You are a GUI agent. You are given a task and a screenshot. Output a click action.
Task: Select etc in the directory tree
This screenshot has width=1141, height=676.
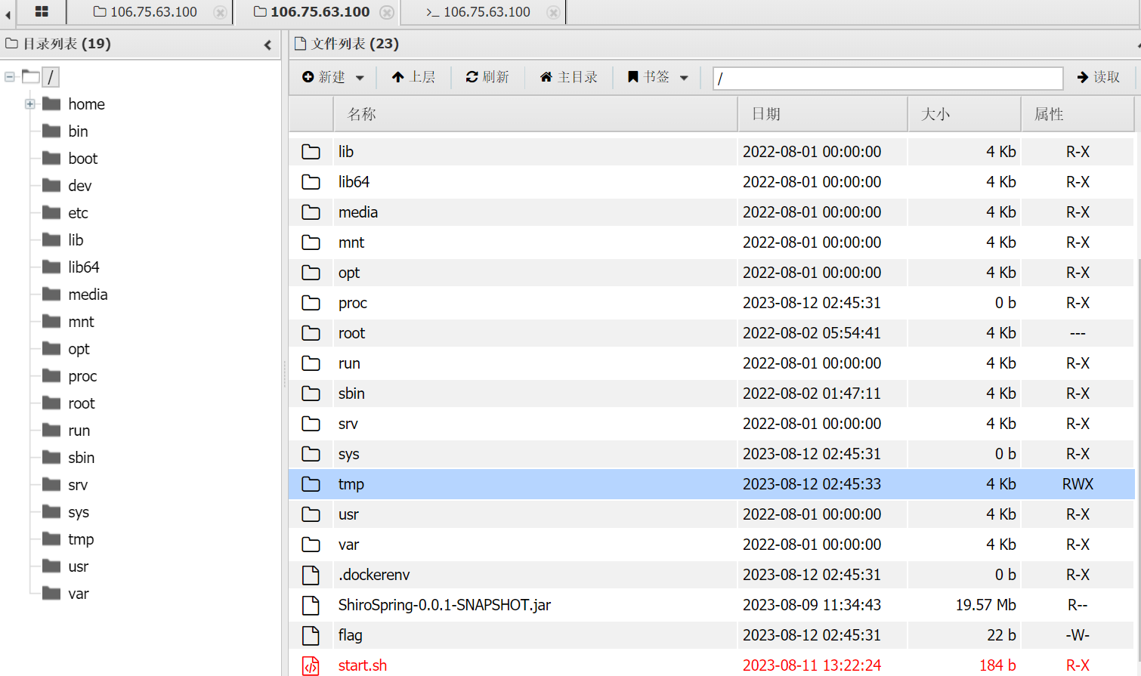tap(79, 213)
